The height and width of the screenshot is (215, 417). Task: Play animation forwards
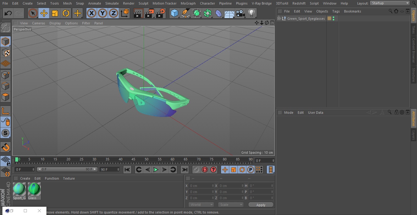pyautogui.click(x=156, y=170)
